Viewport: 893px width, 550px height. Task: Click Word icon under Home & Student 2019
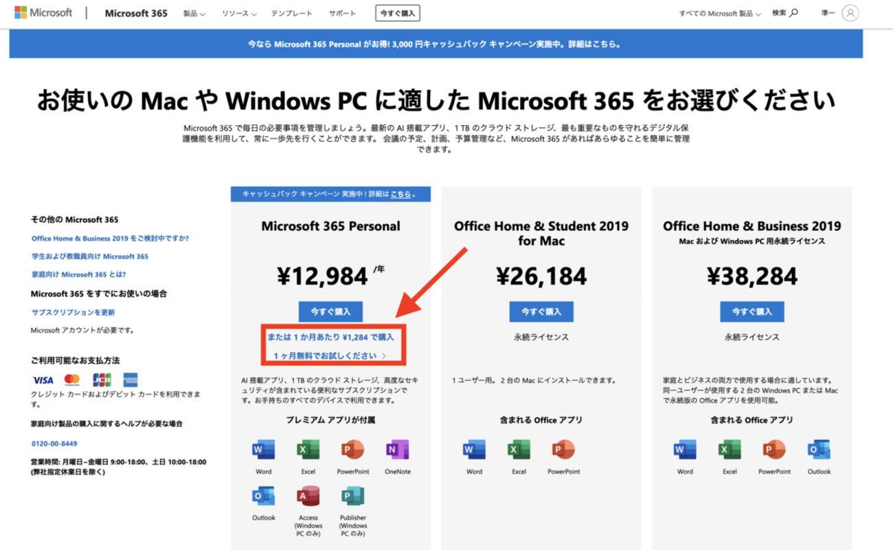tap(474, 450)
